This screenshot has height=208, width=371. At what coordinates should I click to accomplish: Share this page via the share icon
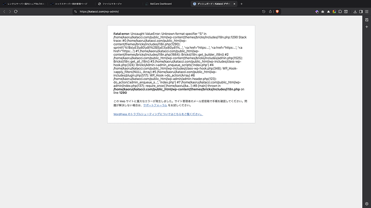pyautogui.click(x=270, y=12)
